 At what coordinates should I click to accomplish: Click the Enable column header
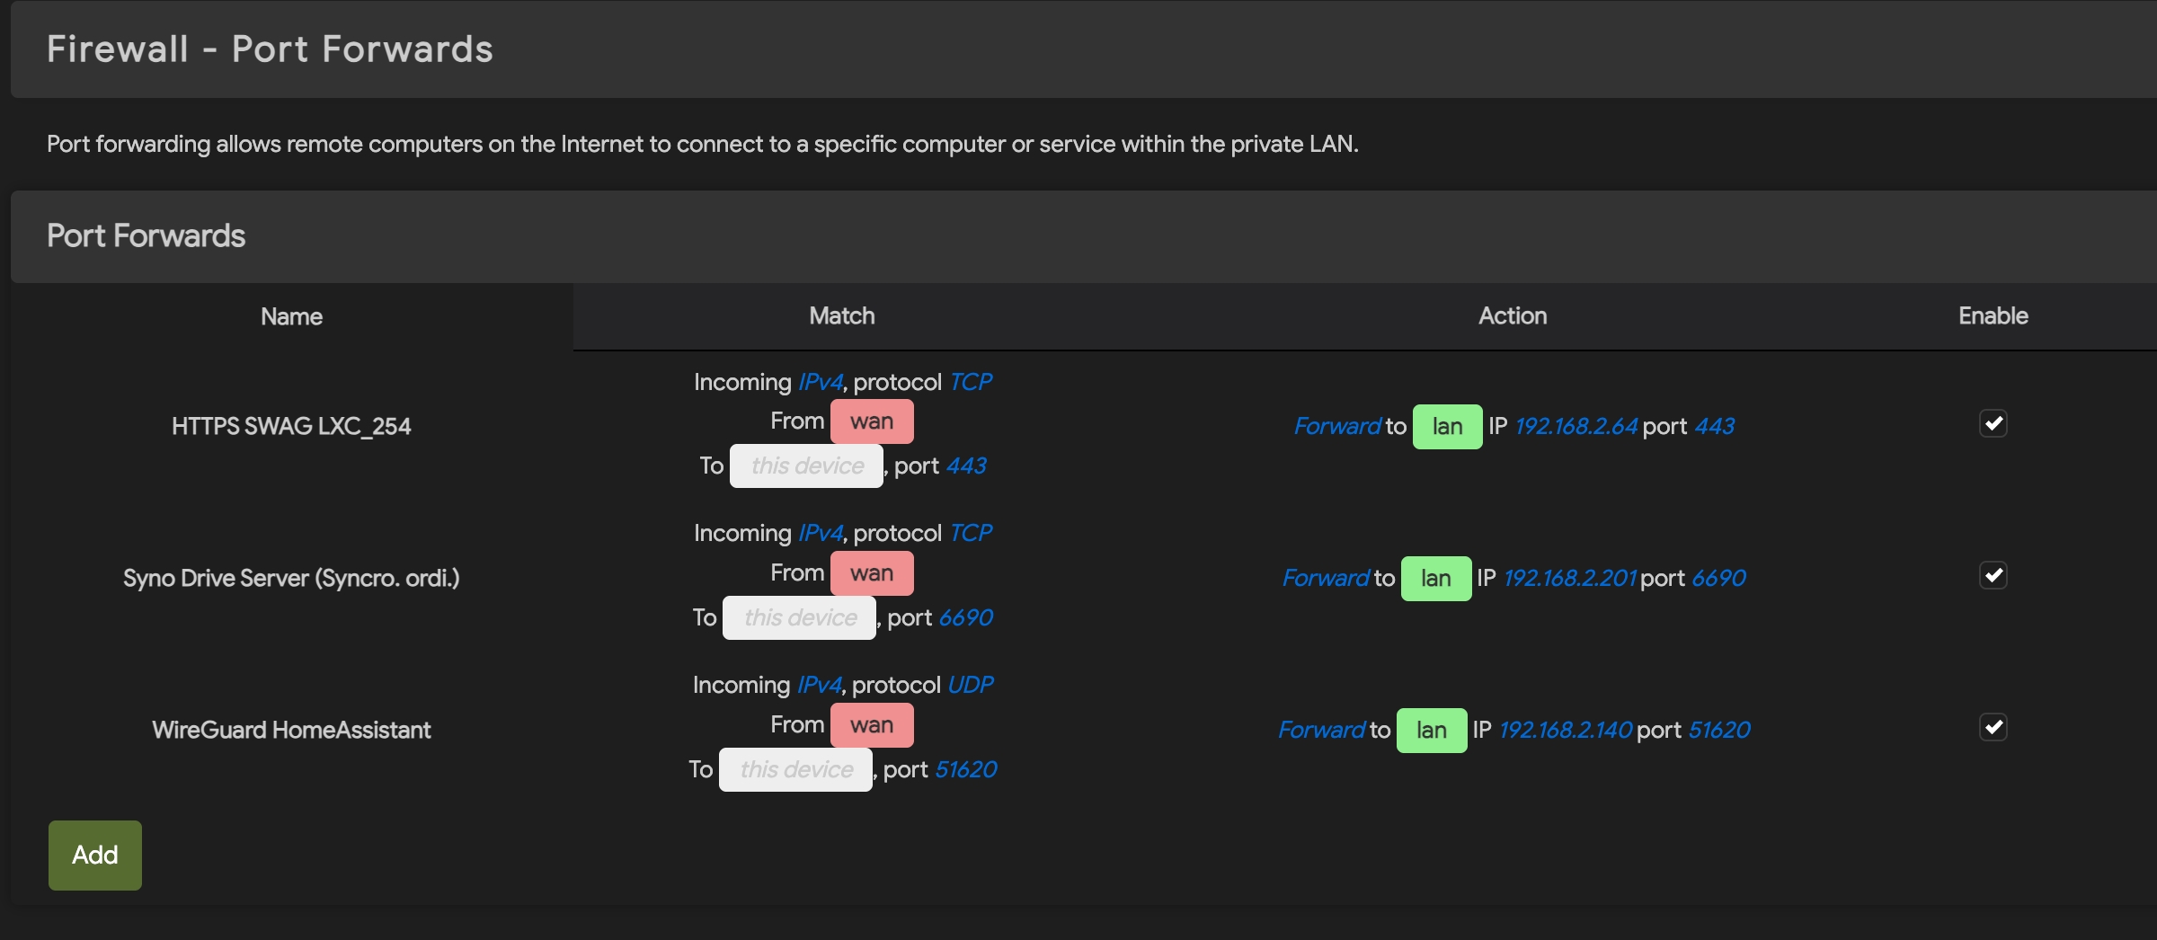tap(1993, 316)
